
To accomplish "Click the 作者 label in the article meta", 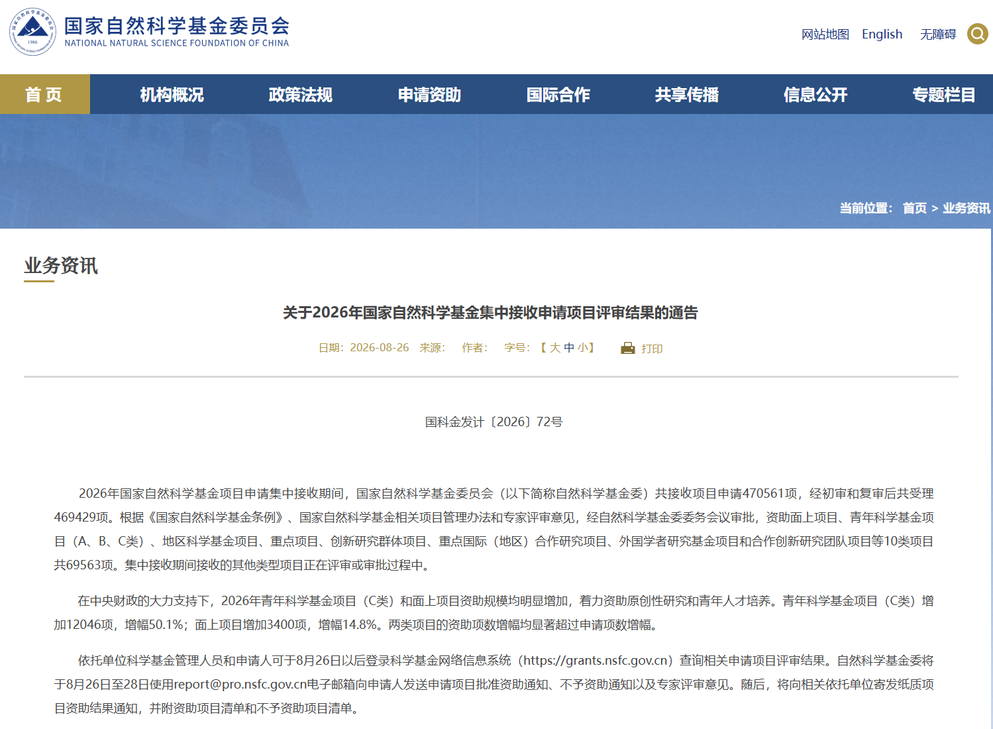I will click(474, 348).
